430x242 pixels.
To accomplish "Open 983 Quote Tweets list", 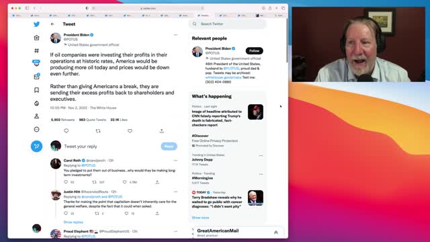I will pyautogui.click(x=93, y=120).
